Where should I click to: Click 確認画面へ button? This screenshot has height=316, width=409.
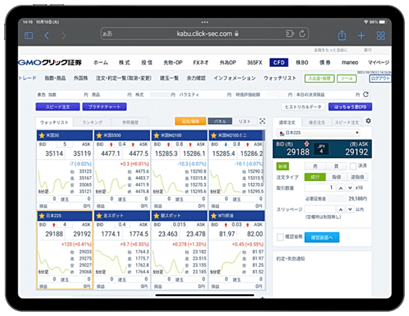click(322, 238)
